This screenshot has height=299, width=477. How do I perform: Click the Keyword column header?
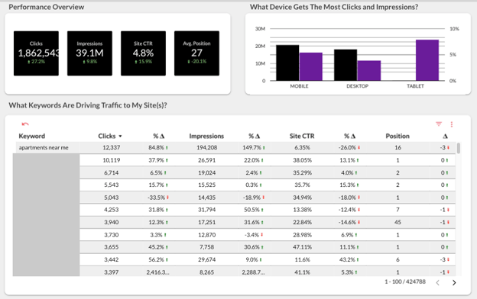32,136
